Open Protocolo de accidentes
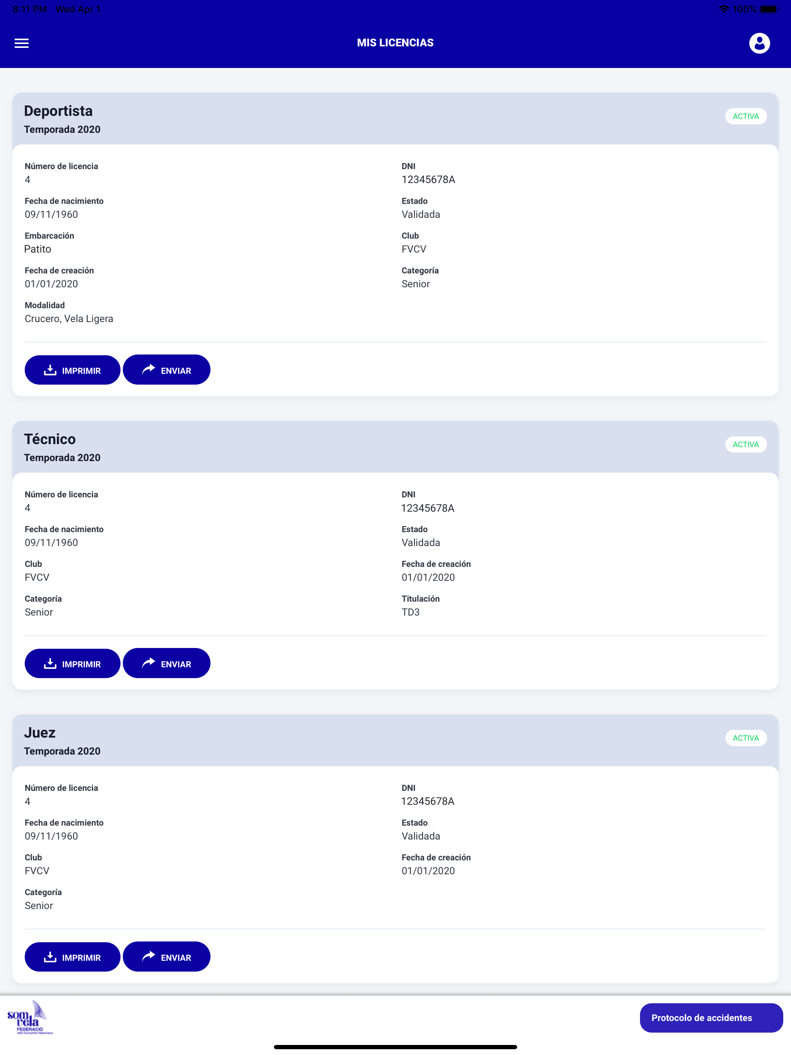 coord(711,1018)
